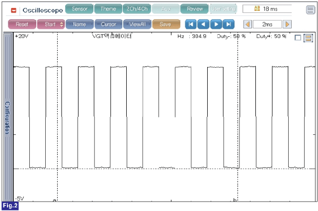Open the Theme tab
Image resolution: width=318 pixels, height=211 pixels.
click(108, 9)
